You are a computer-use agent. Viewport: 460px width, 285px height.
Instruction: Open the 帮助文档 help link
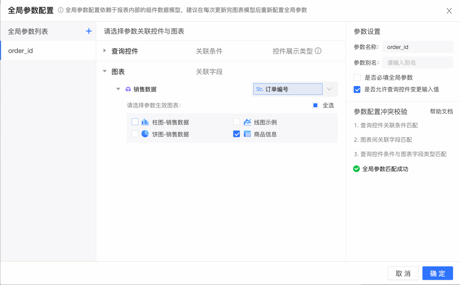point(441,111)
